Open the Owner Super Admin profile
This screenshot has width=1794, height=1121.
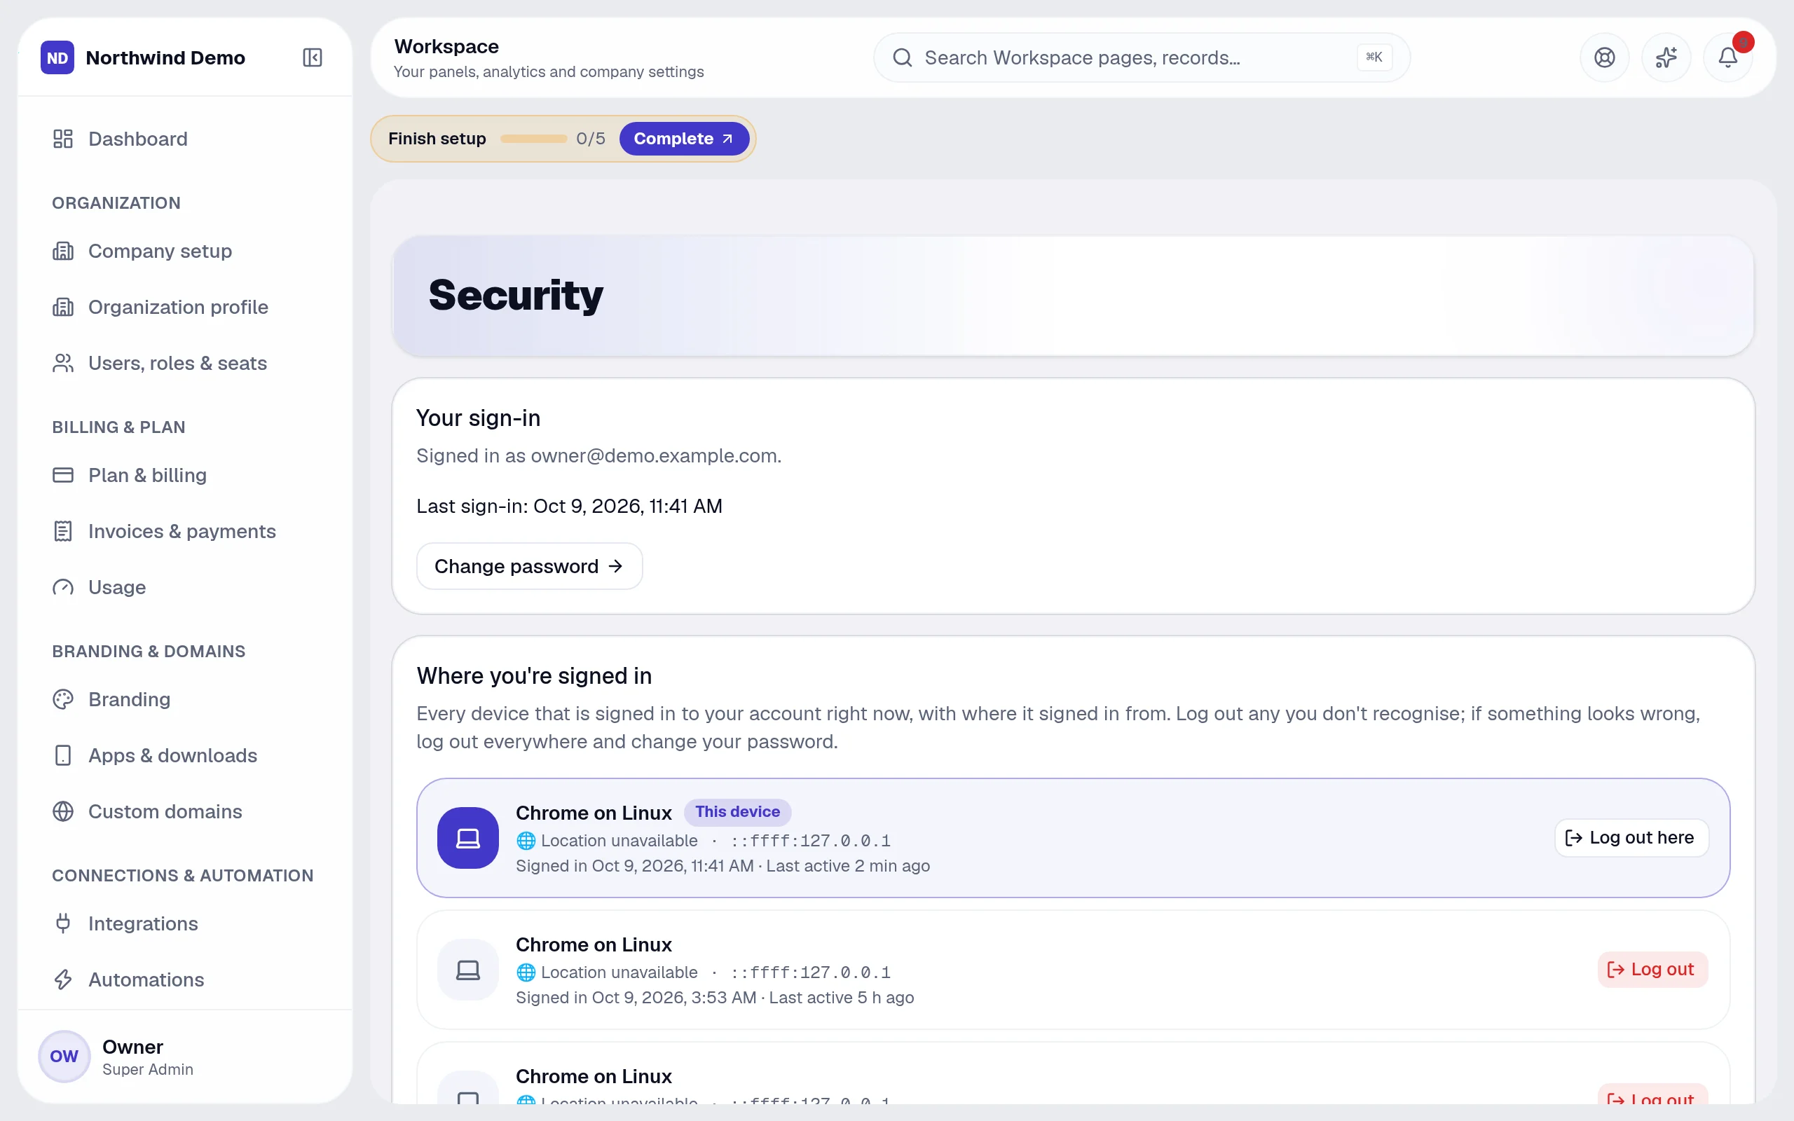click(185, 1057)
